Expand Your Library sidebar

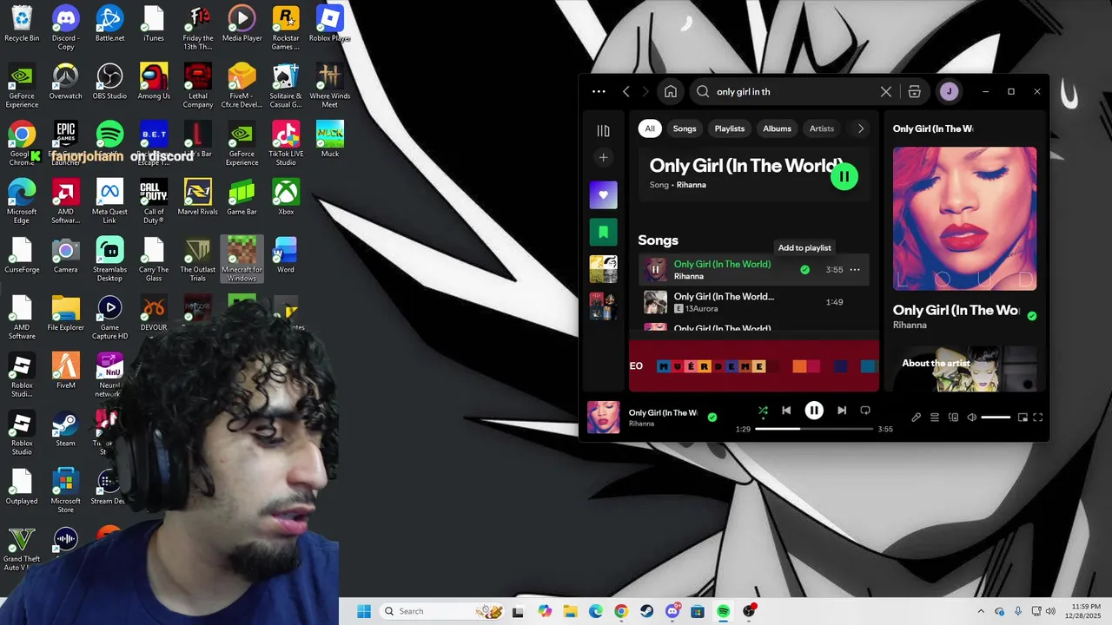pyautogui.click(x=603, y=130)
